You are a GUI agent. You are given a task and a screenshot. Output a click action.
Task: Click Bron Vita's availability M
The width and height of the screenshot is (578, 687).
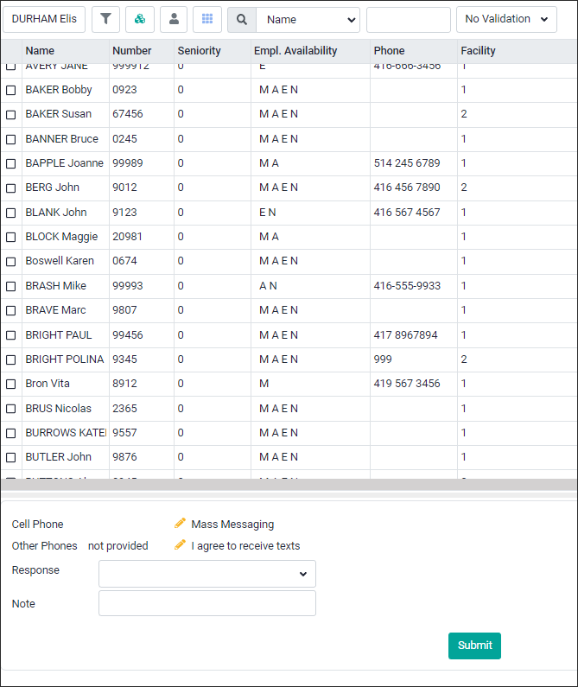point(264,384)
